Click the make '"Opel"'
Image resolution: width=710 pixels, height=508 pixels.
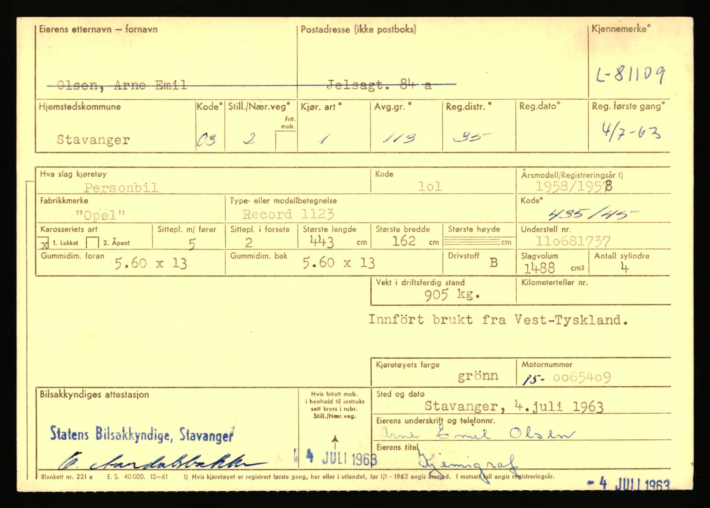[101, 215]
